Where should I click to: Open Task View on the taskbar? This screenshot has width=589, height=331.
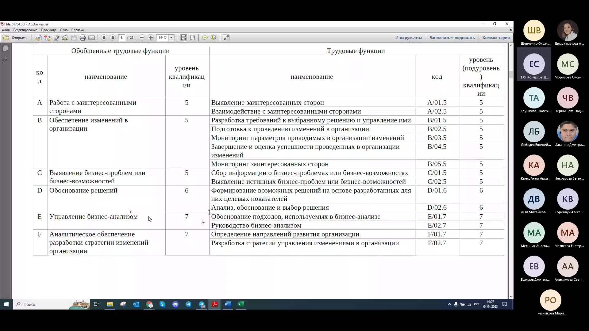pos(96,304)
